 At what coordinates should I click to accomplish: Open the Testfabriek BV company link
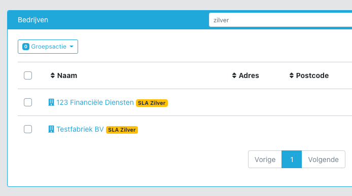coord(80,129)
